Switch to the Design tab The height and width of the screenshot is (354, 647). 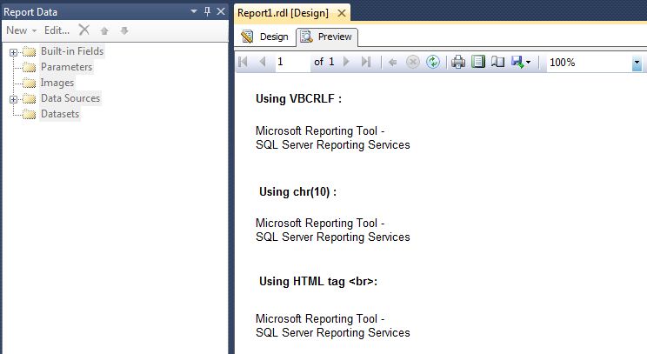(x=265, y=37)
